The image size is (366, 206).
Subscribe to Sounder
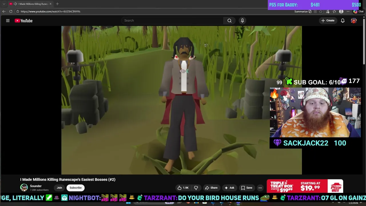tap(75, 188)
